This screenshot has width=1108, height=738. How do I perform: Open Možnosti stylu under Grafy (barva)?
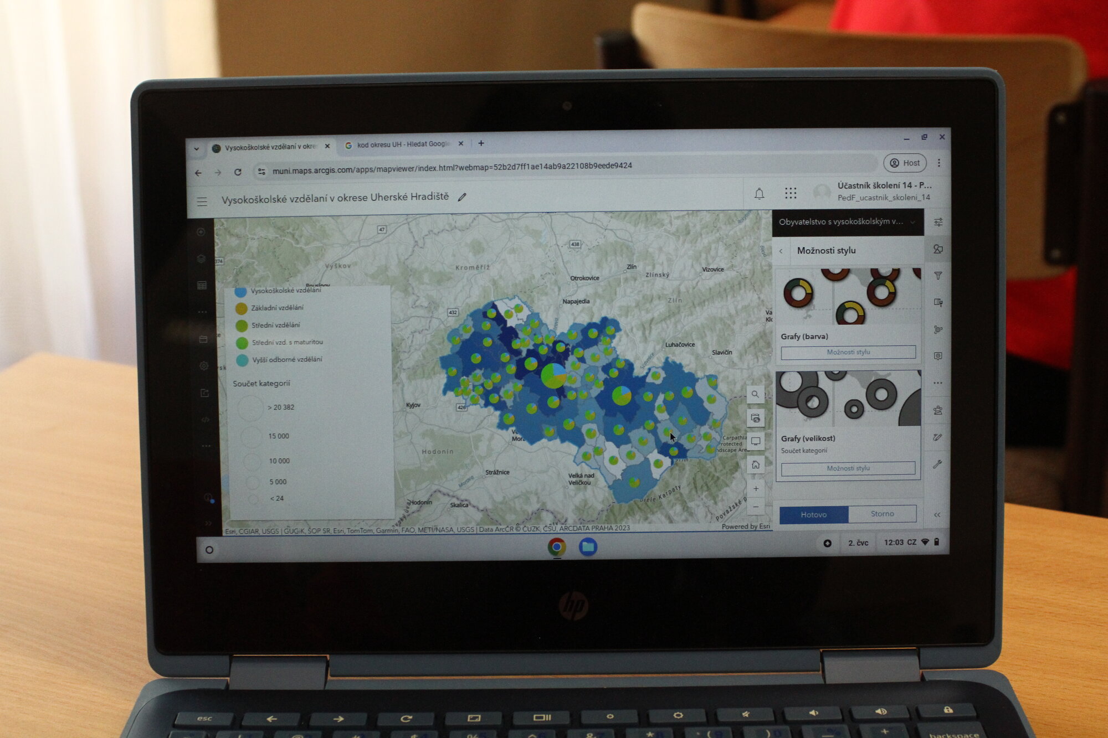click(848, 352)
